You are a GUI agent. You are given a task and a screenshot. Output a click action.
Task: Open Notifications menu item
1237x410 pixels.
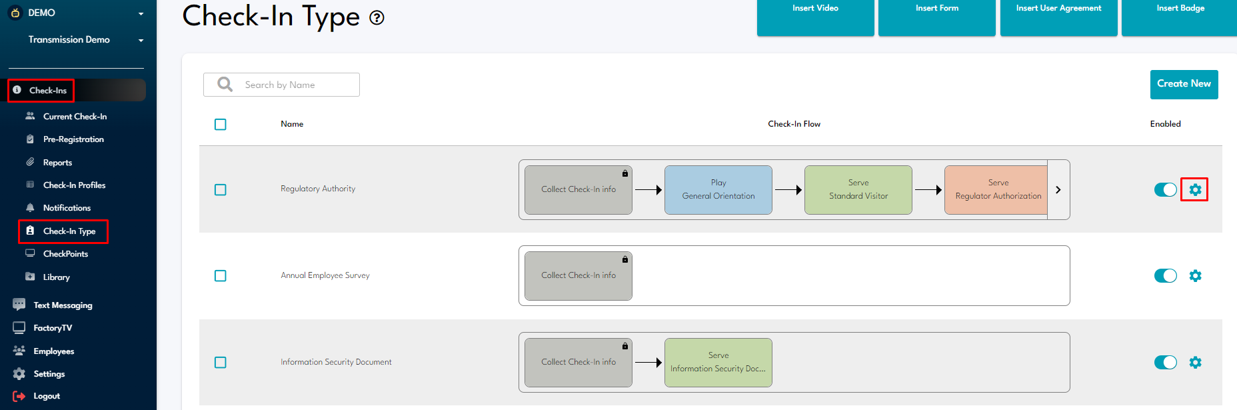click(x=67, y=207)
